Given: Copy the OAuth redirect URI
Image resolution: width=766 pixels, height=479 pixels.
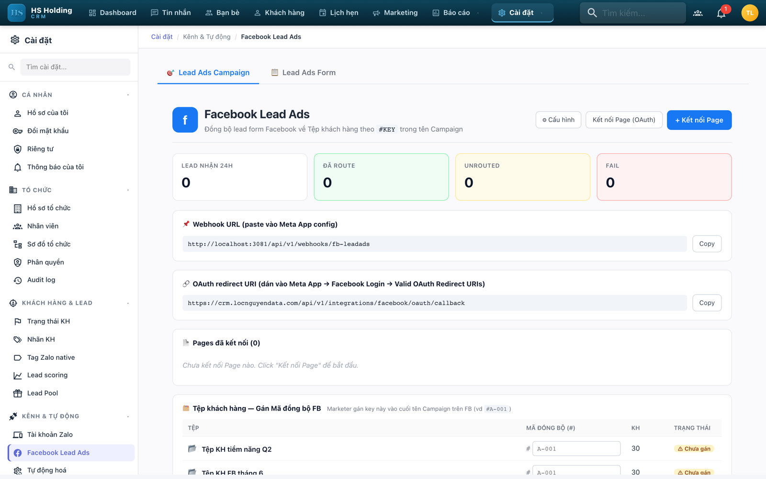Looking at the screenshot, I should coord(707,303).
